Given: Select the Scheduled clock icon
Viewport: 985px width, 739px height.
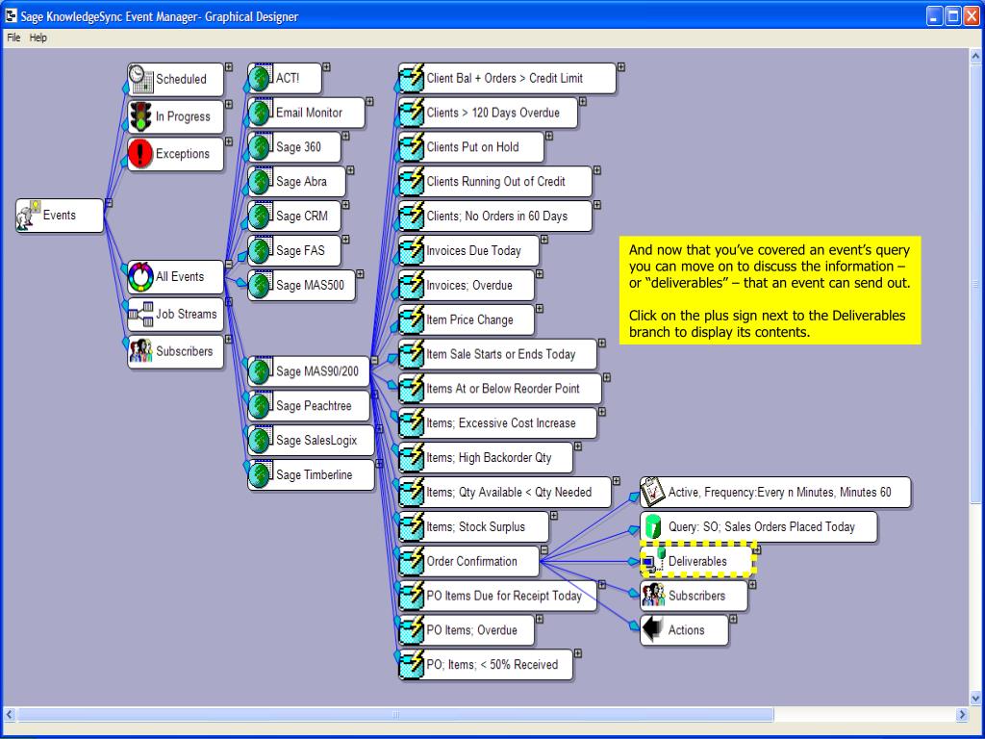Looking at the screenshot, I should pyautogui.click(x=140, y=79).
